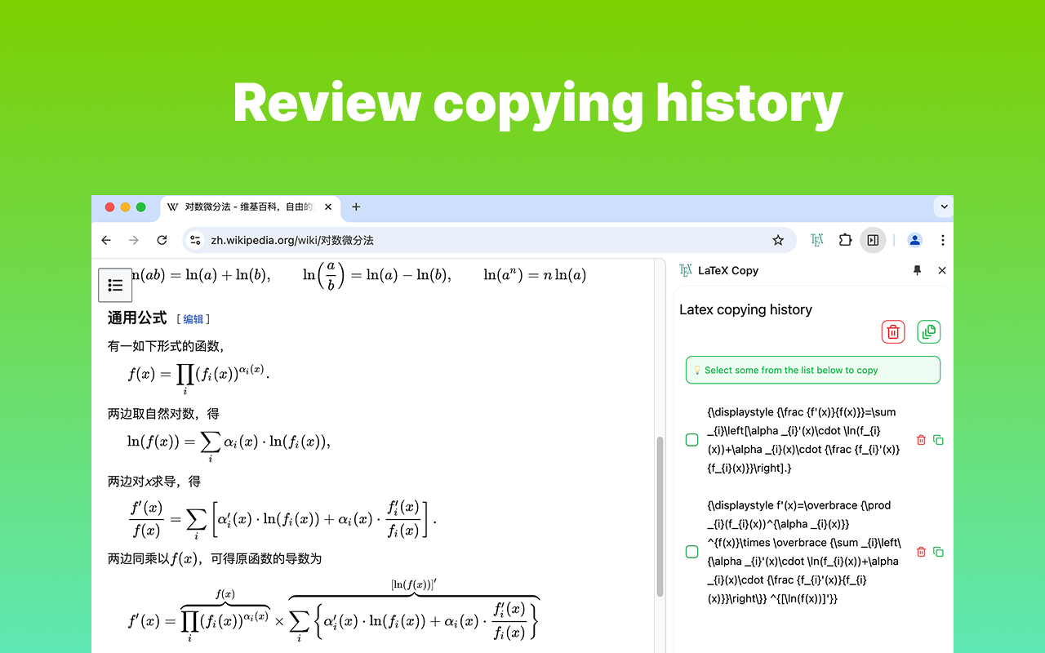Viewport: 1045px width, 653px height.
Task: Open the signed-in profile avatar
Action: click(914, 240)
